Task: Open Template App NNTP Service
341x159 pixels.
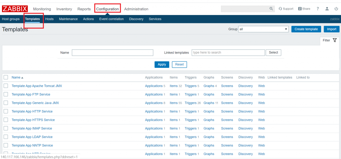Action: click(32, 145)
